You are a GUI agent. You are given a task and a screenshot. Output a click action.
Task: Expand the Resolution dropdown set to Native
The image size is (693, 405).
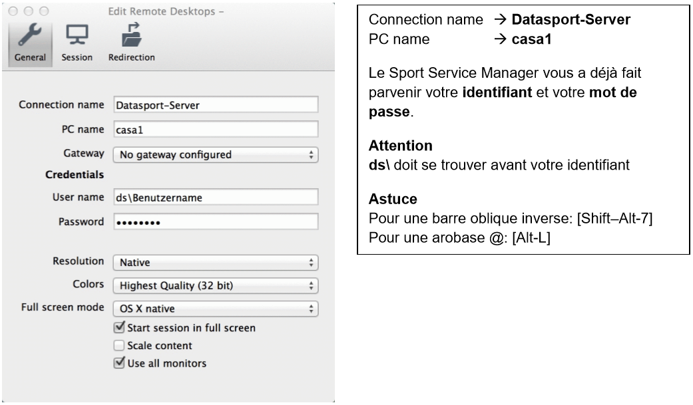[x=215, y=263]
